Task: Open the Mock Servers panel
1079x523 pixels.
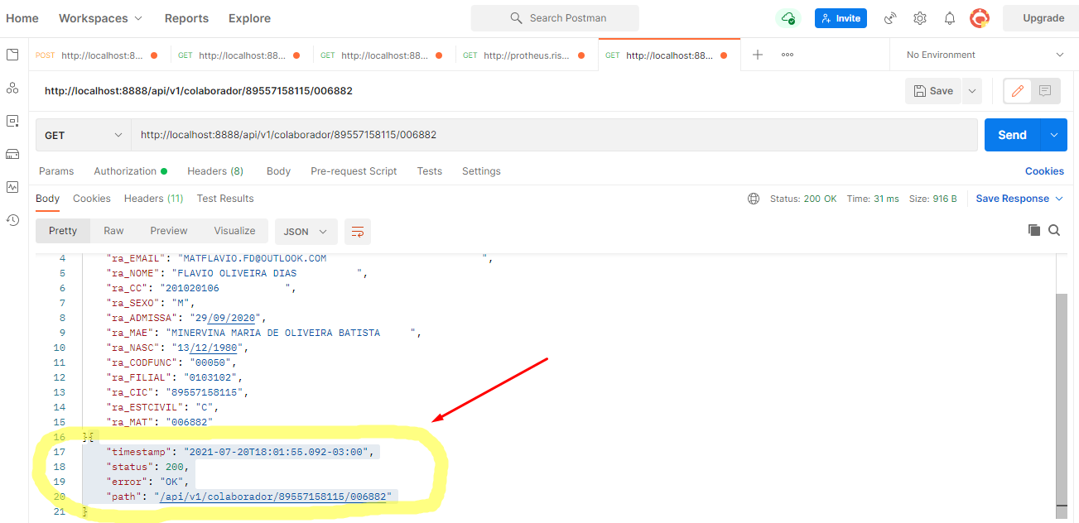Action: point(12,154)
